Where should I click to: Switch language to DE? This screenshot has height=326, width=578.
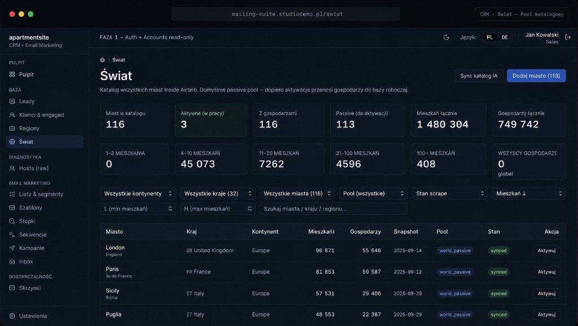coord(505,37)
